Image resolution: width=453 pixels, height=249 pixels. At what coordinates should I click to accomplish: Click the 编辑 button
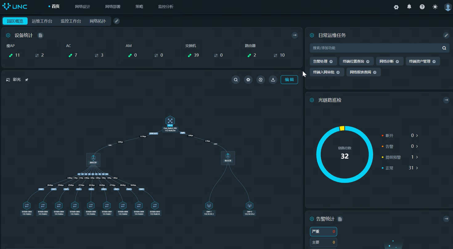289,80
